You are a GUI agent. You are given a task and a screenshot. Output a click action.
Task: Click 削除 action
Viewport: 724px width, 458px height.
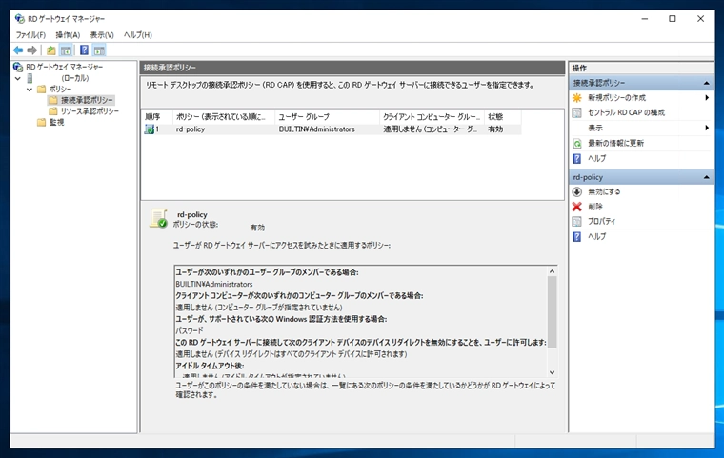tap(595, 207)
